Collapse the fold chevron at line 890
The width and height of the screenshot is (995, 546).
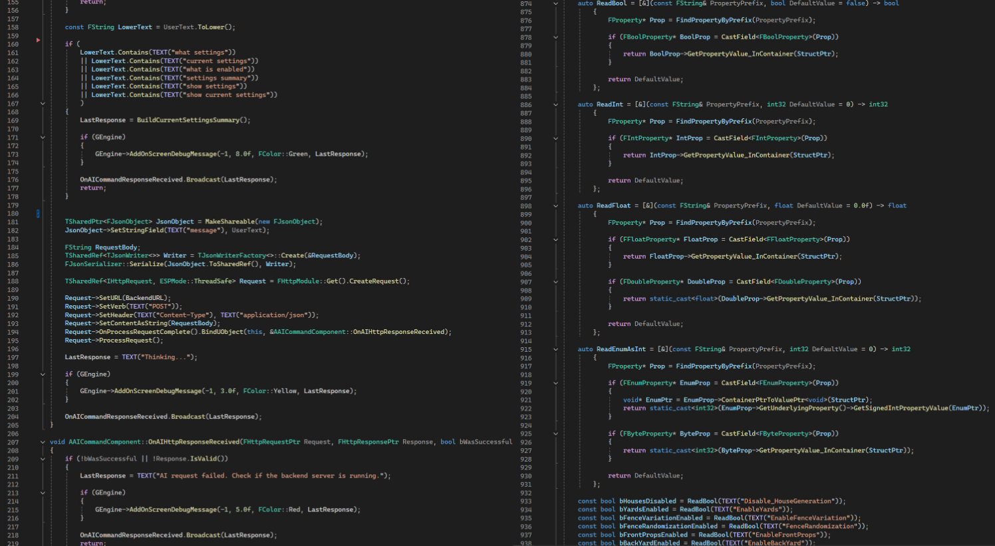click(x=556, y=138)
